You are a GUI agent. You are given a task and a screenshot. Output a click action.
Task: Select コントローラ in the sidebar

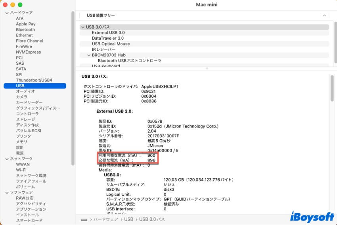27,113
